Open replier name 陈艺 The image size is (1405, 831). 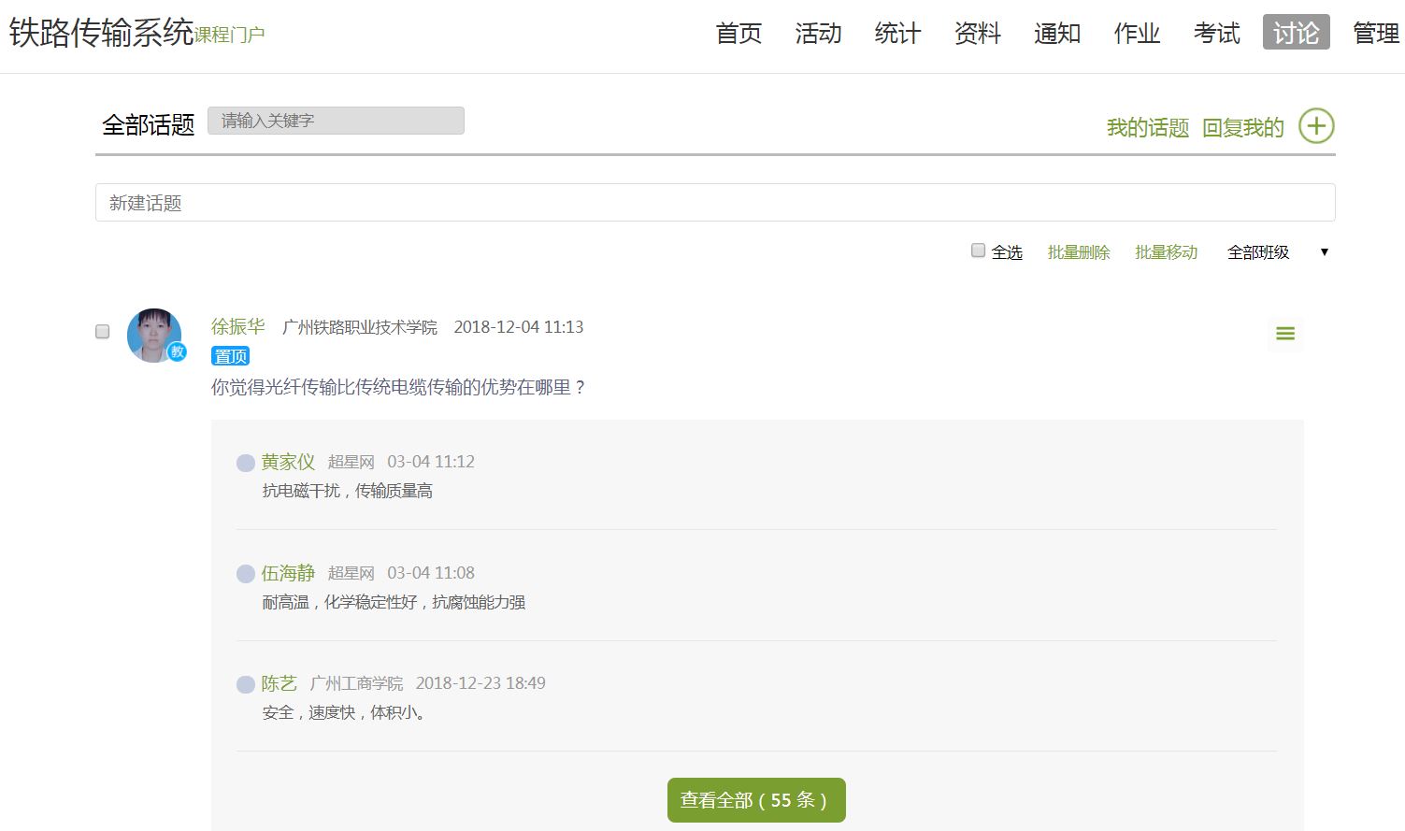coord(279,683)
